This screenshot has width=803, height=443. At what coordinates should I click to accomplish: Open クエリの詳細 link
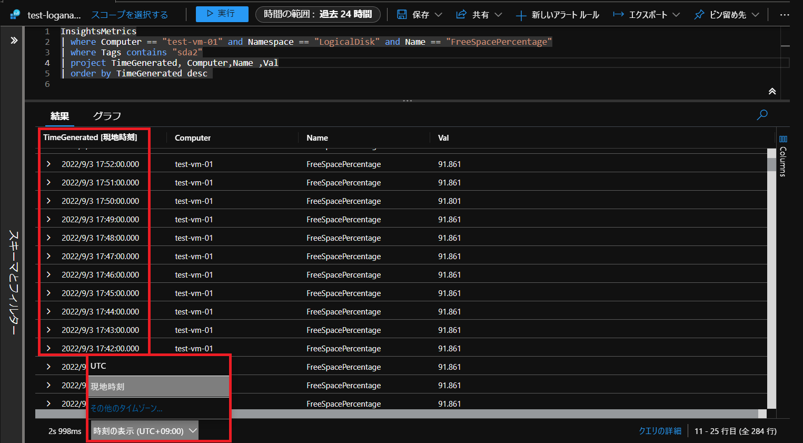tap(660, 431)
